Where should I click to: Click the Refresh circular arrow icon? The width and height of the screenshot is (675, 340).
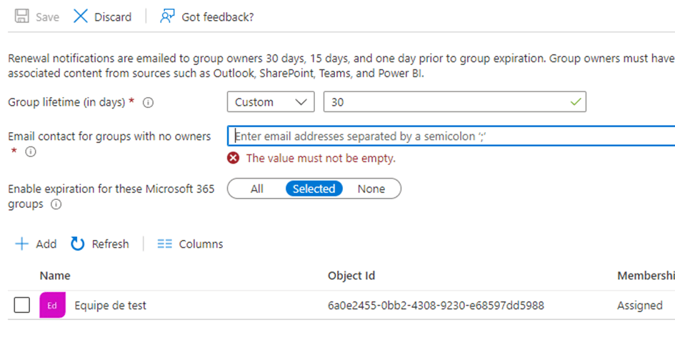point(78,244)
